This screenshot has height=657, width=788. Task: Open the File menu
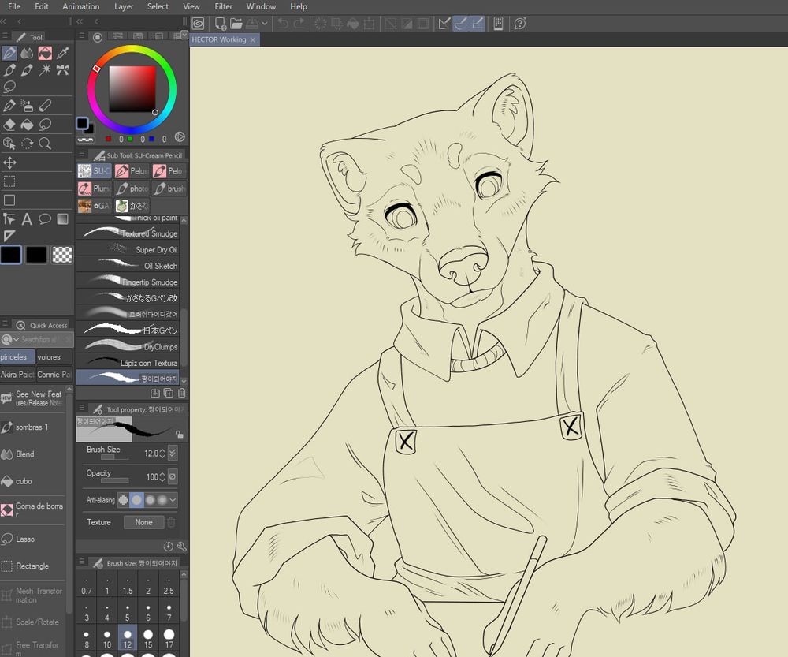tap(14, 6)
